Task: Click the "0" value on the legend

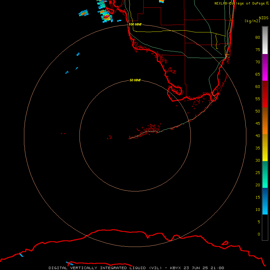Action: tap(259, 234)
